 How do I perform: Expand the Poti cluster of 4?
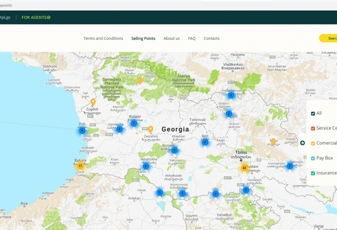pos(82,130)
